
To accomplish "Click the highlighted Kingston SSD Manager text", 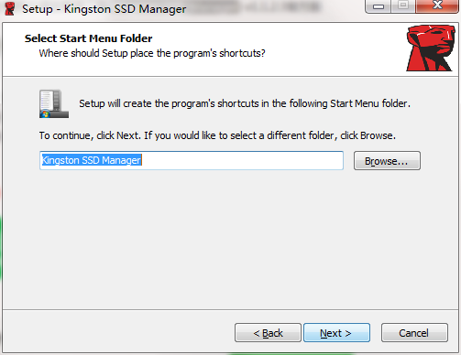I will pos(92,160).
